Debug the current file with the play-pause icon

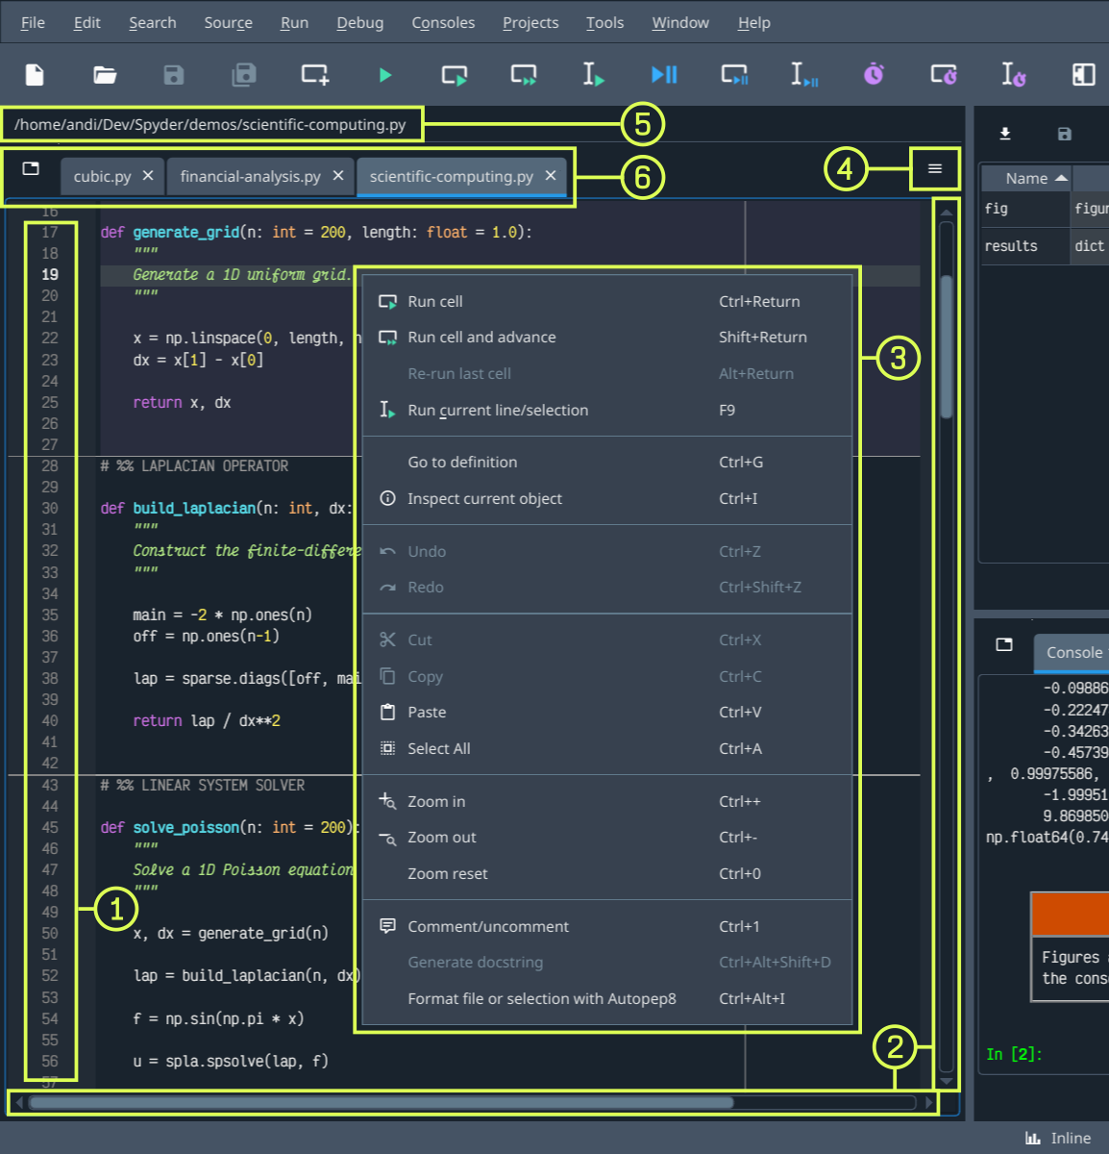(x=663, y=75)
